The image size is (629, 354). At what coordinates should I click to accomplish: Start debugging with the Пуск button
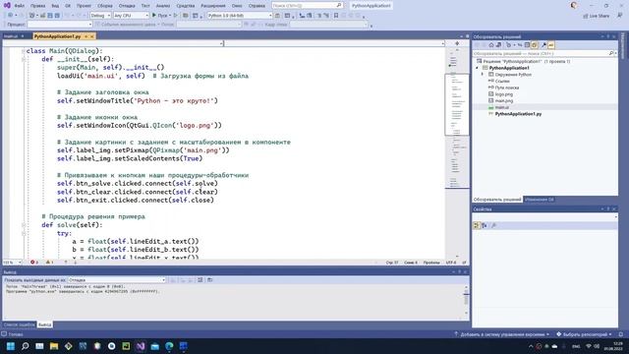(160, 16)
